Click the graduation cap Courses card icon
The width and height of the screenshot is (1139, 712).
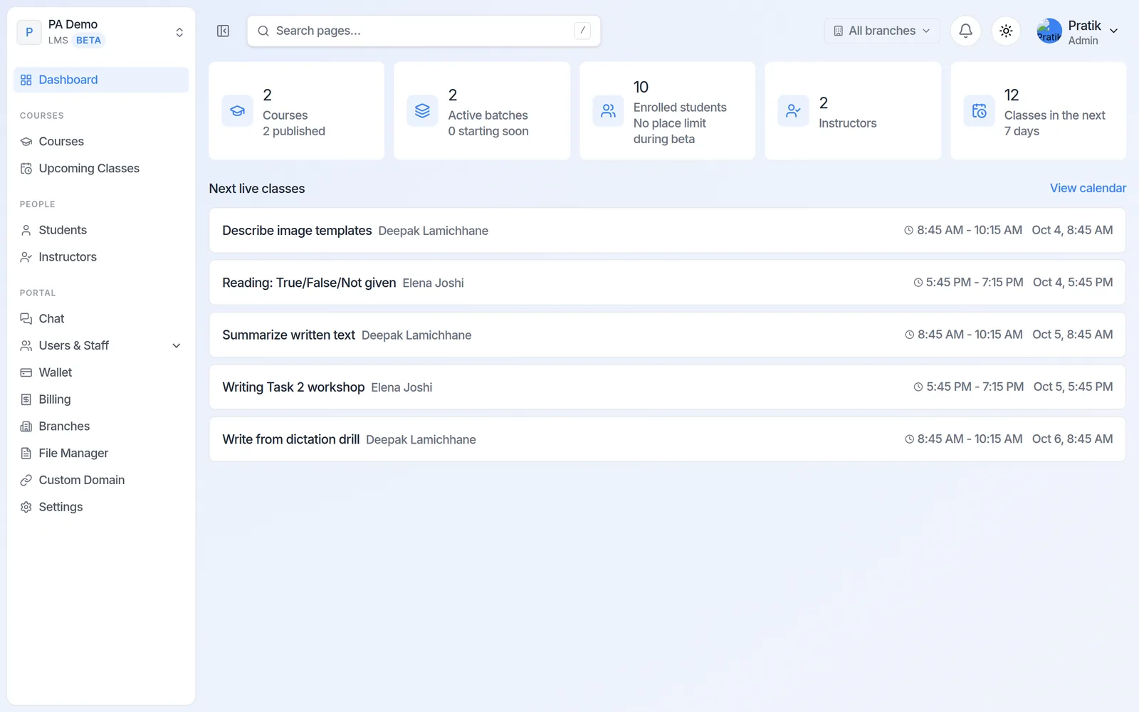pyautogui.click(x=237, y=111)
